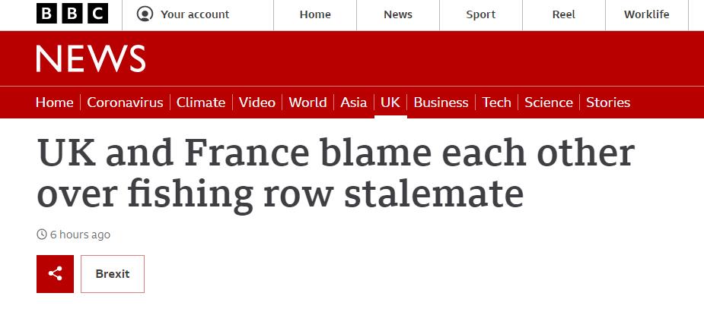This screenshot has height=312, width=704.
Task: Switch to the Coronavirus section
Action: pos(125,102)
